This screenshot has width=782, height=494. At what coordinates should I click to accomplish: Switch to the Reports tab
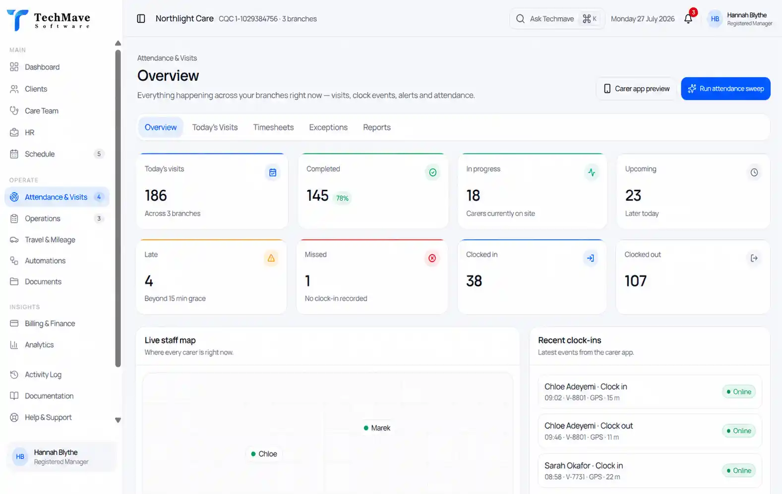[x=377, y=127]
